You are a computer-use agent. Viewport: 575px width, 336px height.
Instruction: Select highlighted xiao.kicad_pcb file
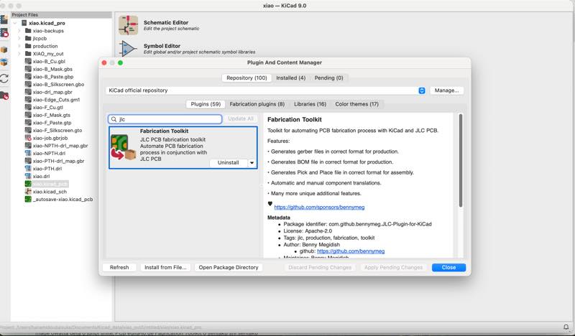(50, 184)
